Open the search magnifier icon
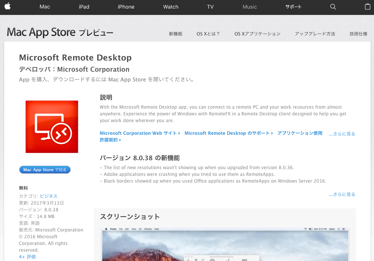The width and height of the screenshot is (374, 261). 333,7
